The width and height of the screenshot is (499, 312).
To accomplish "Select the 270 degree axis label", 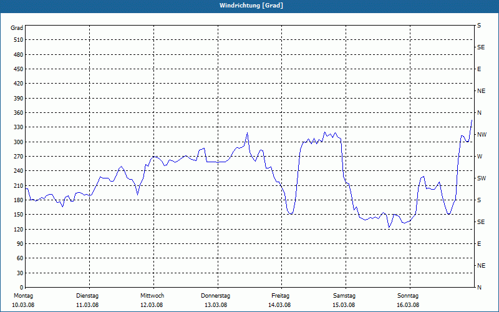I will pos(18,157).
